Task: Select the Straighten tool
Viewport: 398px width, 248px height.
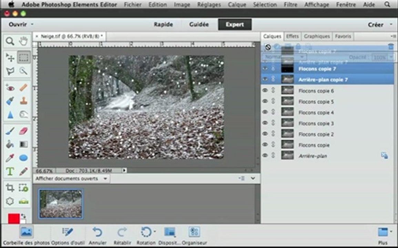Action: coord(23,201)
